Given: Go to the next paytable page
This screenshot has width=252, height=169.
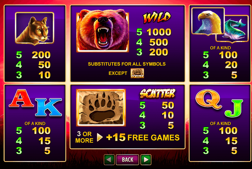Looking at the screenshot, I should point(146,159).
